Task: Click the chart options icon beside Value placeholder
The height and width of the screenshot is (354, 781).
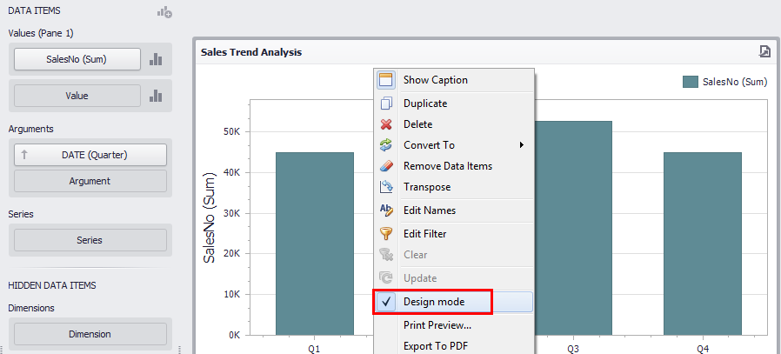Action: 156,96
